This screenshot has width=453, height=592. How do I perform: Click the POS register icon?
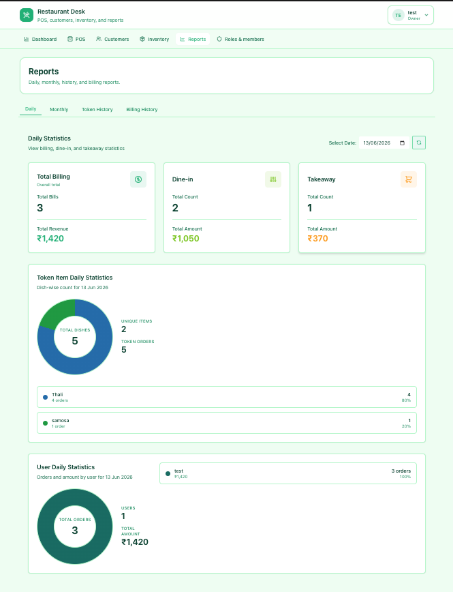(69, 39)
